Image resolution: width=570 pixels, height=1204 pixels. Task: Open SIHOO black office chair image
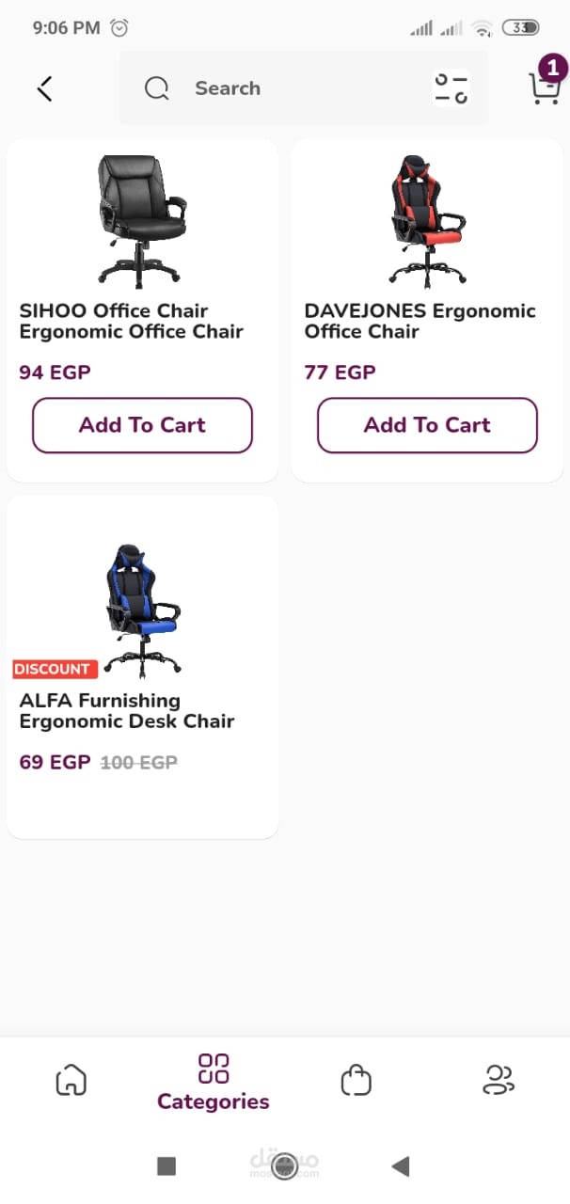pos(141,221)
